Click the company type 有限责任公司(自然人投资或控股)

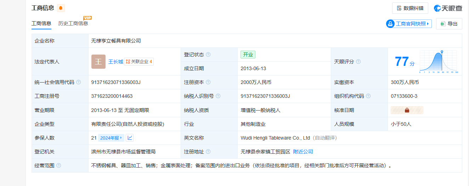pyautogui.click(x=128, y=124)
